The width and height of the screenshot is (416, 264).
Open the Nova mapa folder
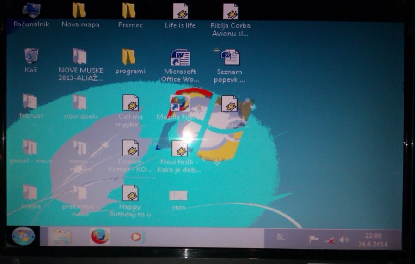coord(80,10)
